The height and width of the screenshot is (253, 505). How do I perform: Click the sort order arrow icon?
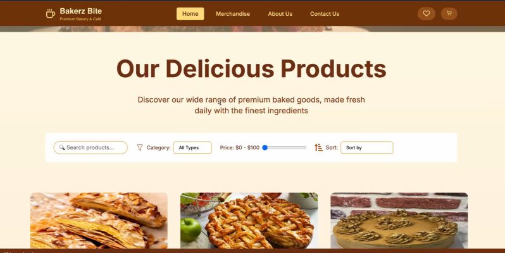click(x=318, y=147)
